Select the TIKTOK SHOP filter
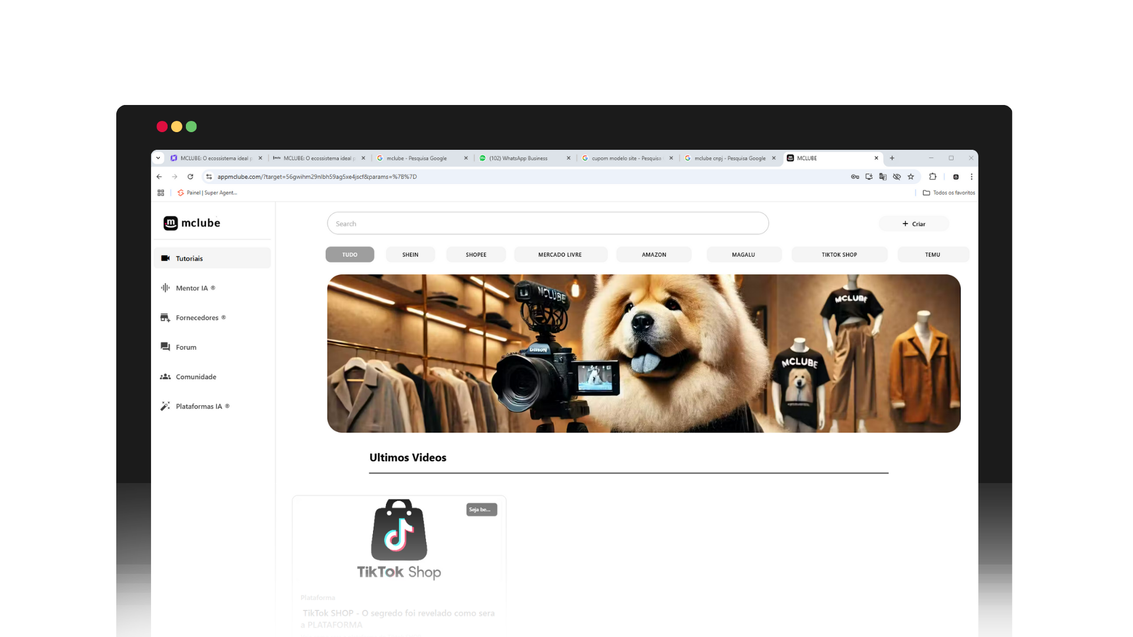 point(839,254)
